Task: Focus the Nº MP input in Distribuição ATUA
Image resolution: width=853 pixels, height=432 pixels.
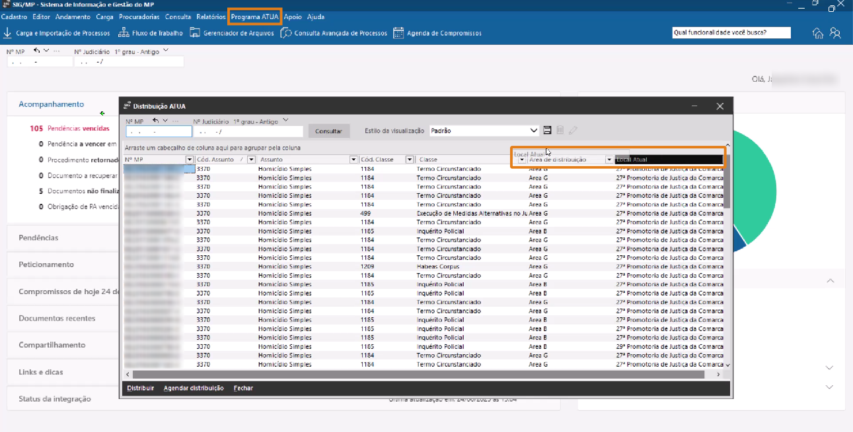Action: click(x=159, y=131)
